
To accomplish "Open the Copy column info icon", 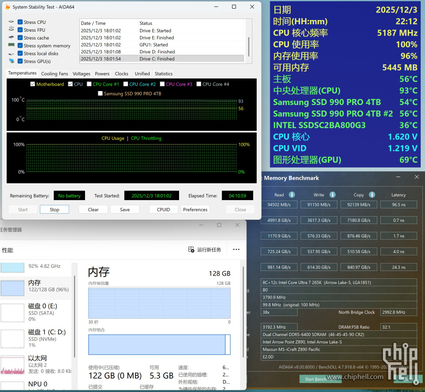I will (x=372, y=194).
